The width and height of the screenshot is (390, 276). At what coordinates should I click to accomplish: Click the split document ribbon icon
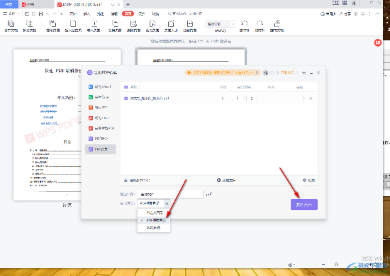[30, 26]
